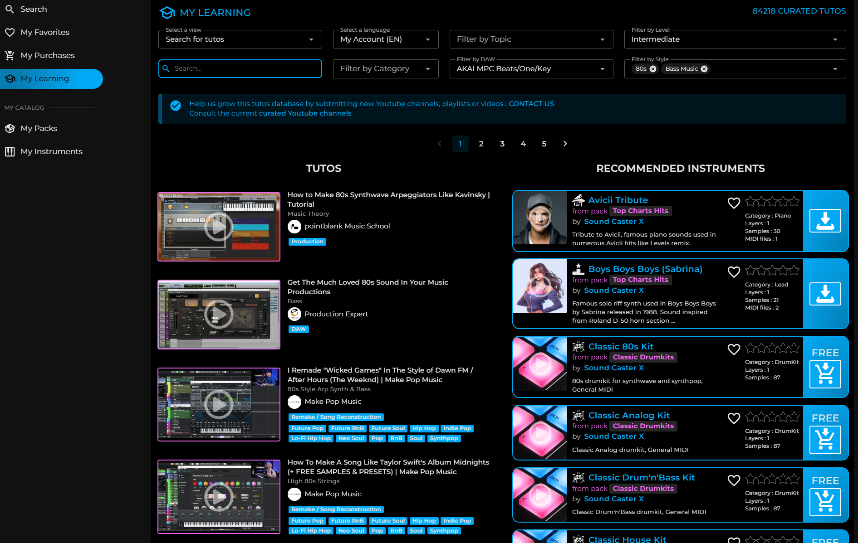Viewport: 858px width, 543px height.
Task: Add Classic 80s Kit to cart
Action: pyautogui.click(x=825, y=374)
